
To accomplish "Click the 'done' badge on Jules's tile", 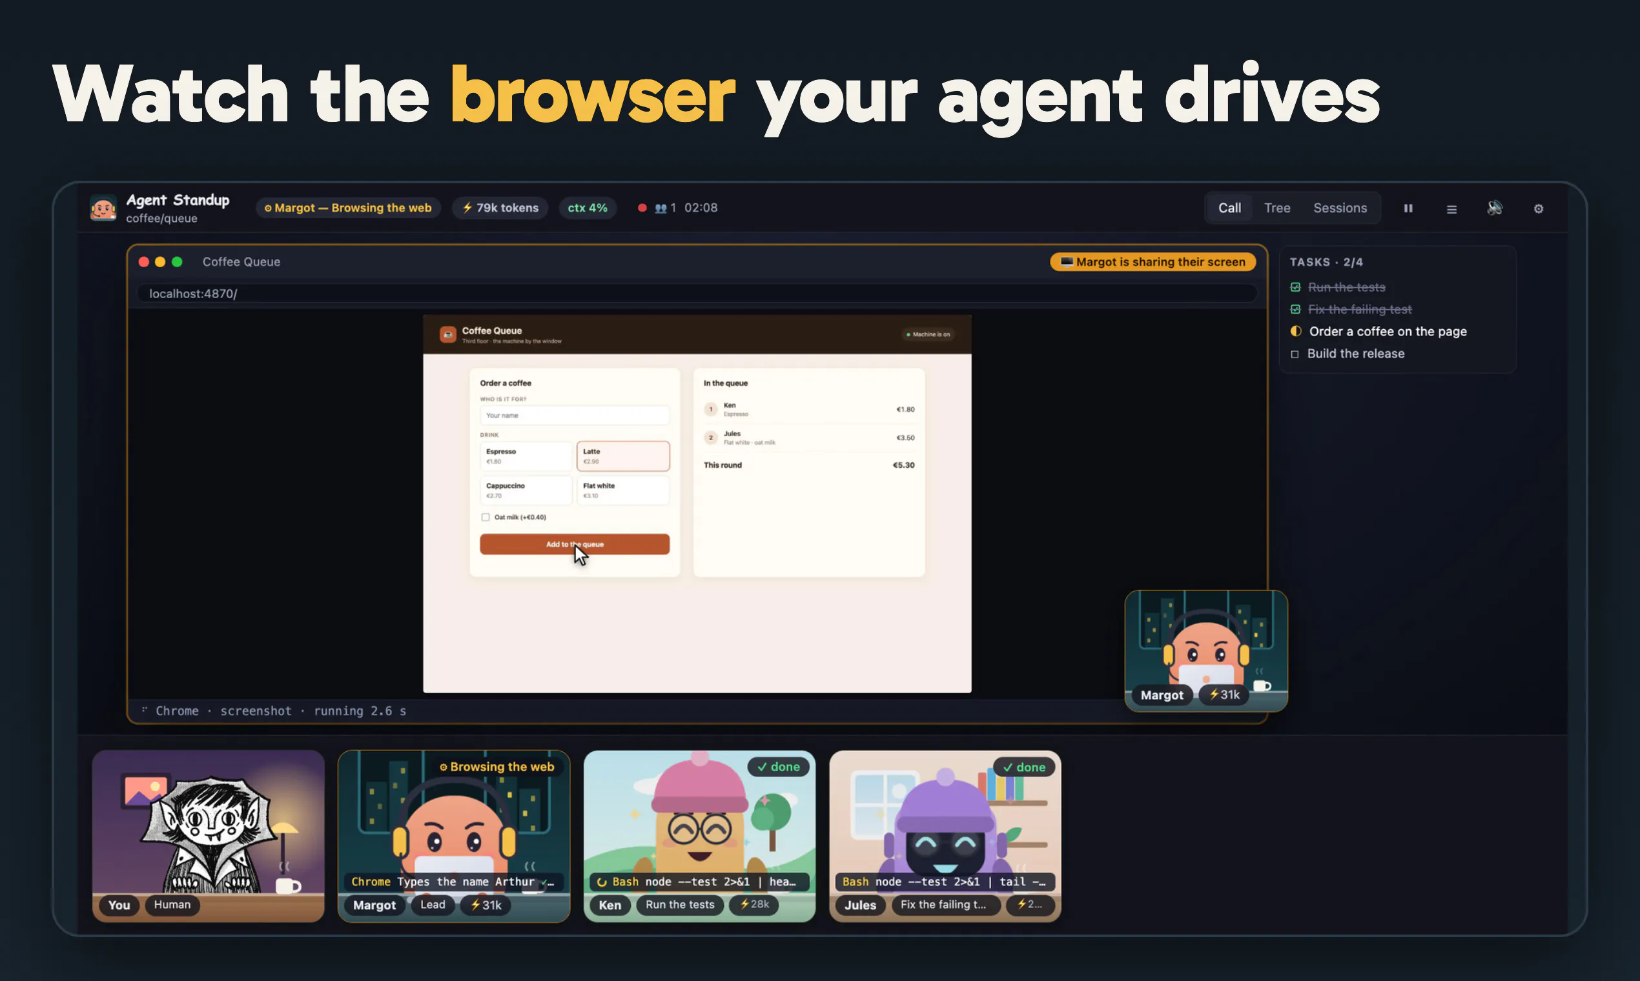I will point(1023,767).
